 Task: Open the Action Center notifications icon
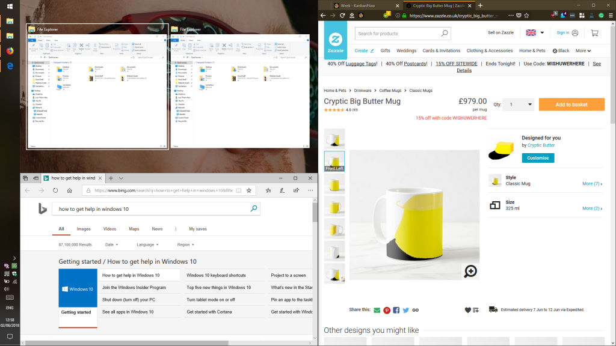pyautogui.click(x=10, y=336)
